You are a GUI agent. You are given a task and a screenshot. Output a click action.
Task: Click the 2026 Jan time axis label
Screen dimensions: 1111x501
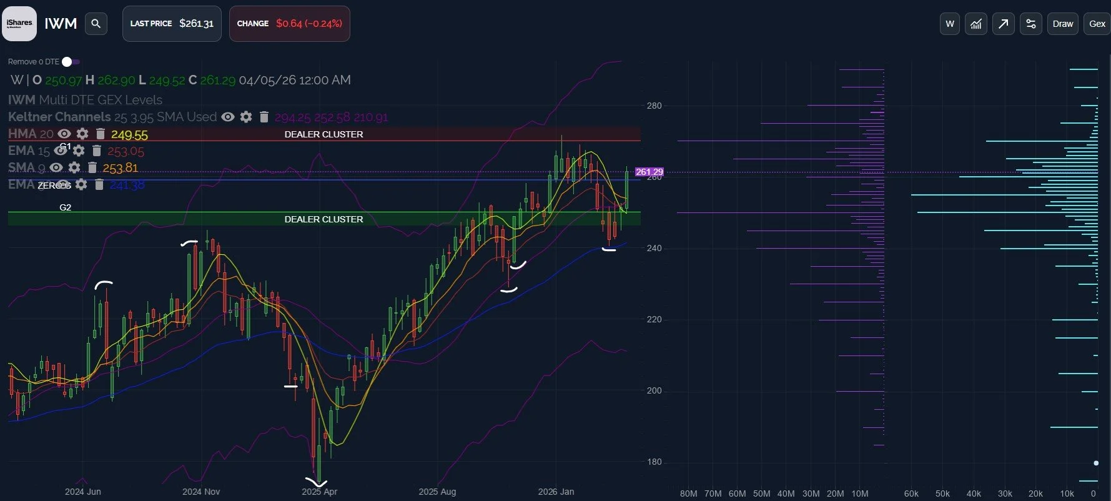(x=556, y=492)
